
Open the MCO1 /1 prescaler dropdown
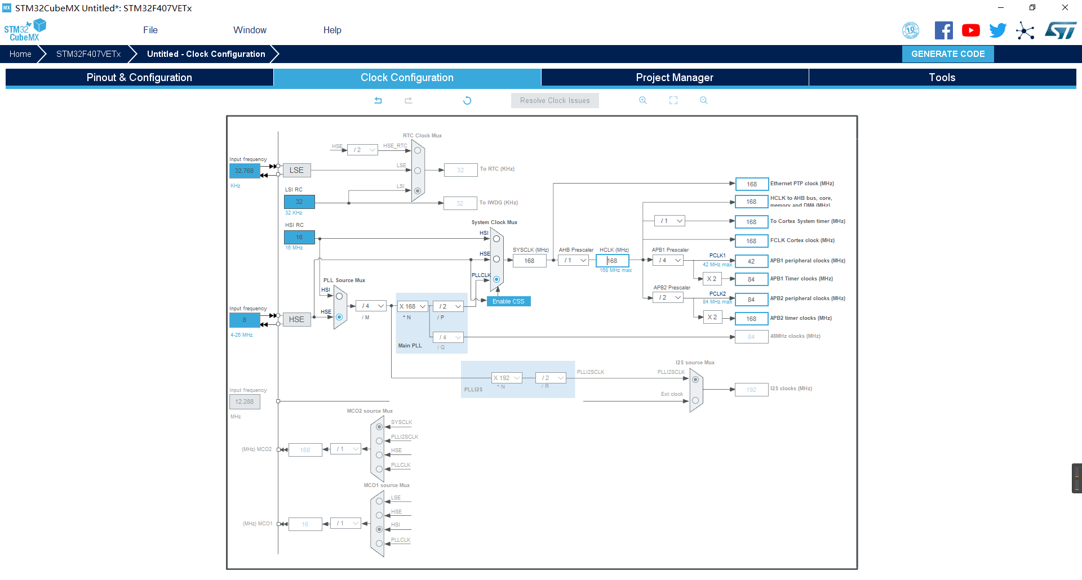pyautogui.click(x=345, y=523)
